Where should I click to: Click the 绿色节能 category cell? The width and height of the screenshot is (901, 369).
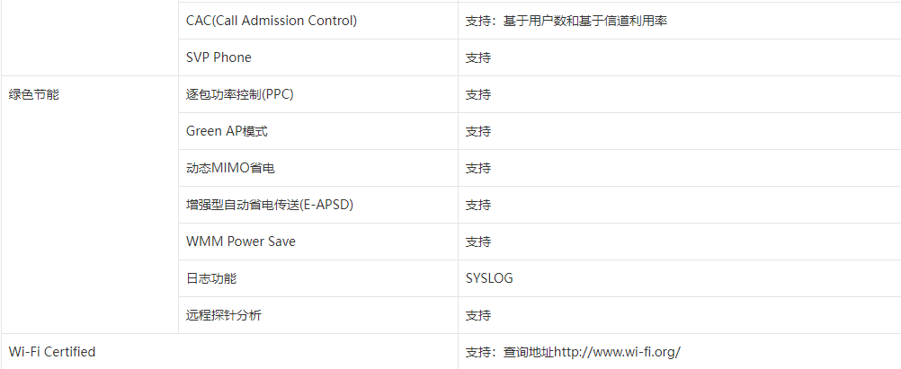tap(90, 205)
